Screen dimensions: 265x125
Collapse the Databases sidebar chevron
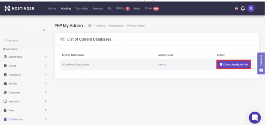[46, 119]
